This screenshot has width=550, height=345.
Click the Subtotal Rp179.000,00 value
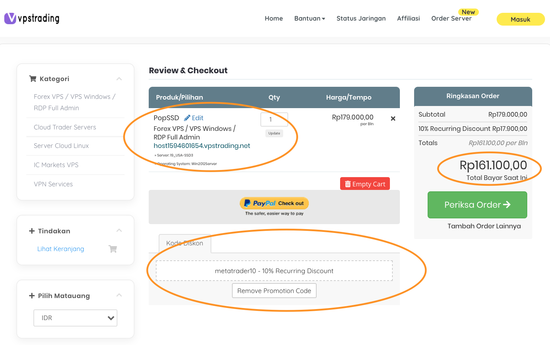click(x=508, y=115)
